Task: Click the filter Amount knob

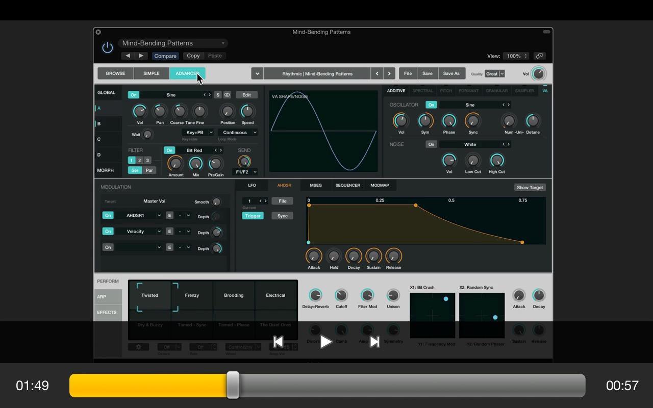Action: click(175, 163)
